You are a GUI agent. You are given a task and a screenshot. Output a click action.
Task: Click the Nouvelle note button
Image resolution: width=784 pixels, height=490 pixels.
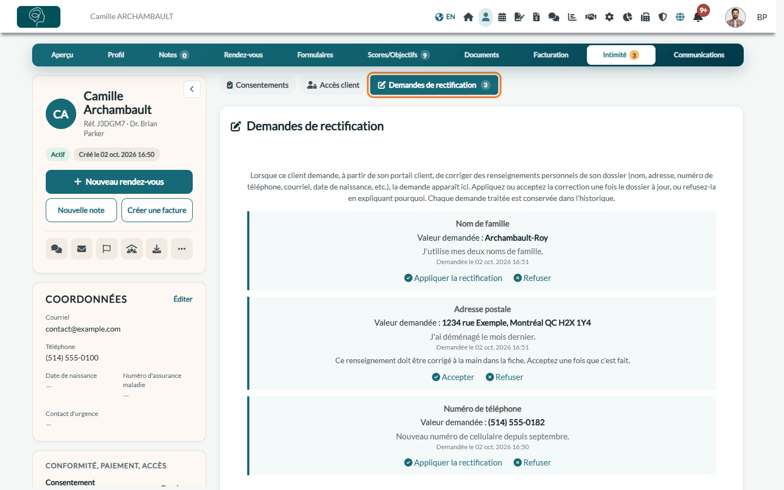(81, 210)
